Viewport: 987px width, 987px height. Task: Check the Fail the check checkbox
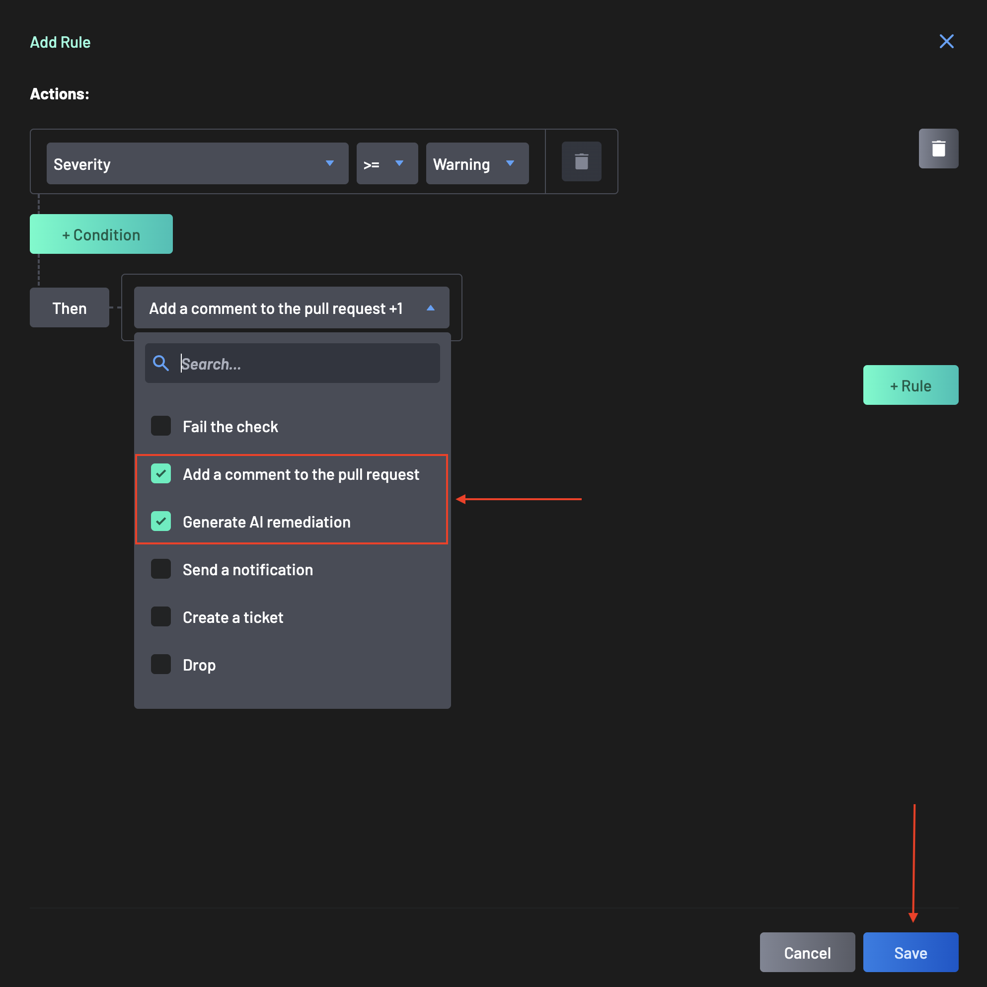(x=161, y=426)
